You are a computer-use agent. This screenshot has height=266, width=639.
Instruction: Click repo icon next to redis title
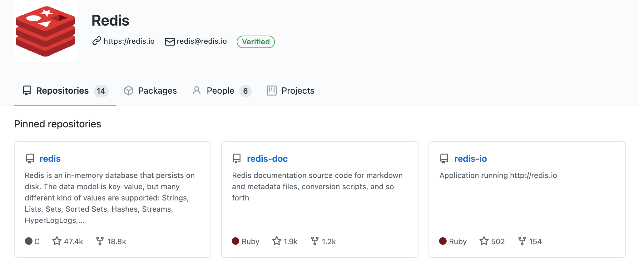30,159
